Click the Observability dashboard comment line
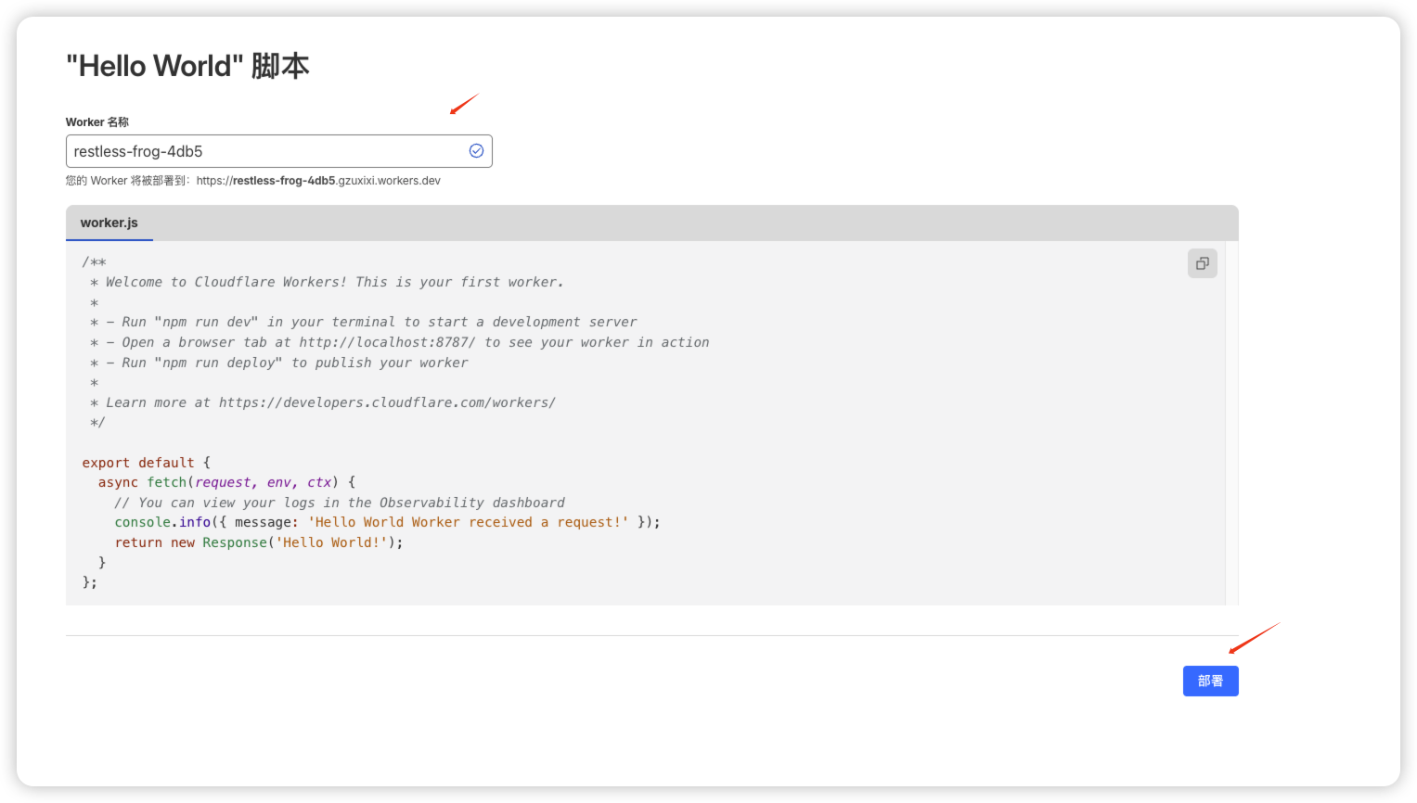 click(x=340, y=503)
